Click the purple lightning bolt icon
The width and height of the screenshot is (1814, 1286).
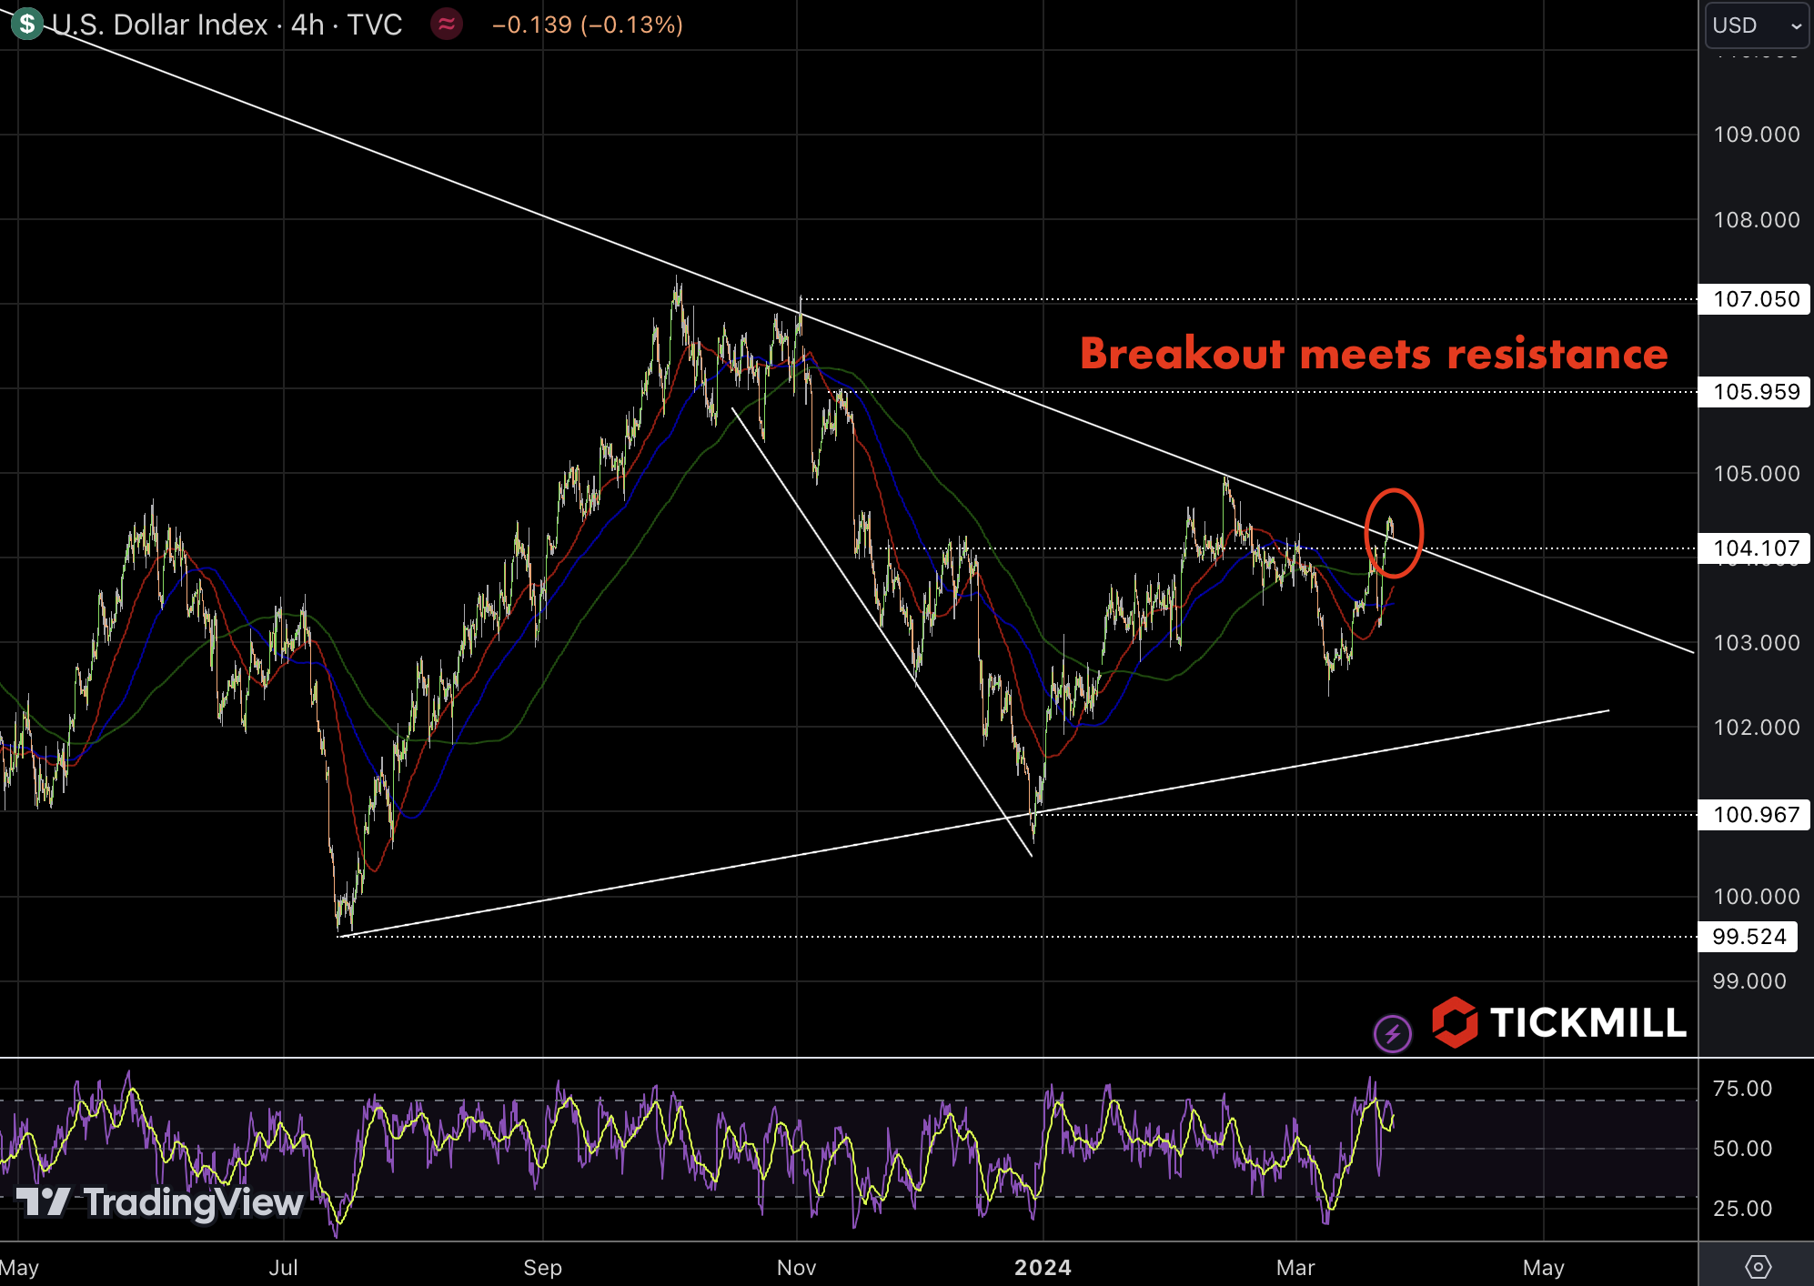(1392, 1033)
